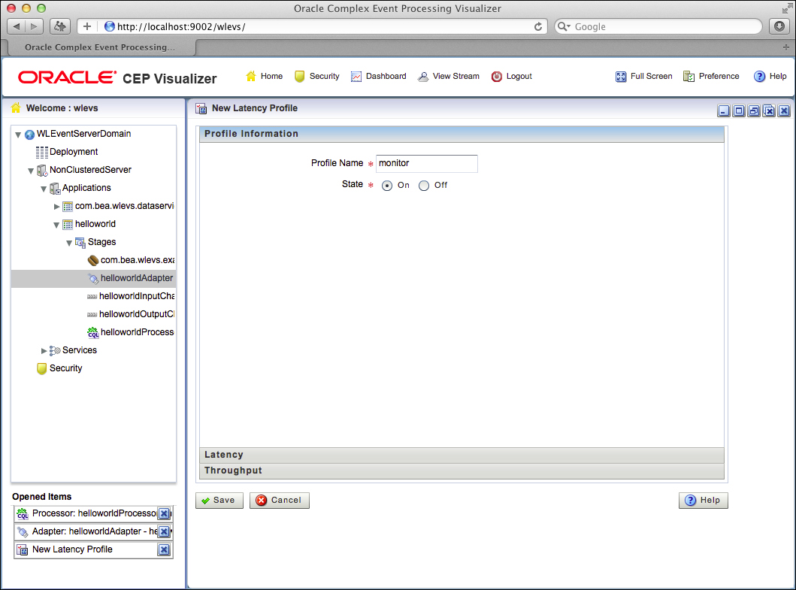Expand the com.bea.wlevs.dataservi application node

point(56,207)
